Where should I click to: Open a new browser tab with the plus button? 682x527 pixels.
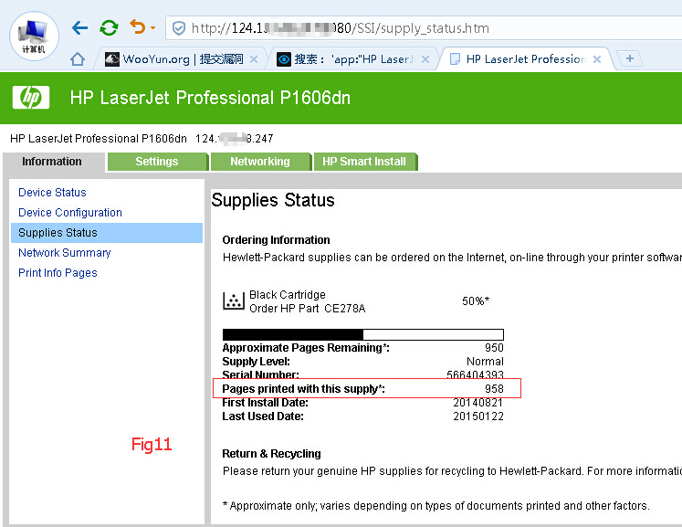(x=630, y=58)
